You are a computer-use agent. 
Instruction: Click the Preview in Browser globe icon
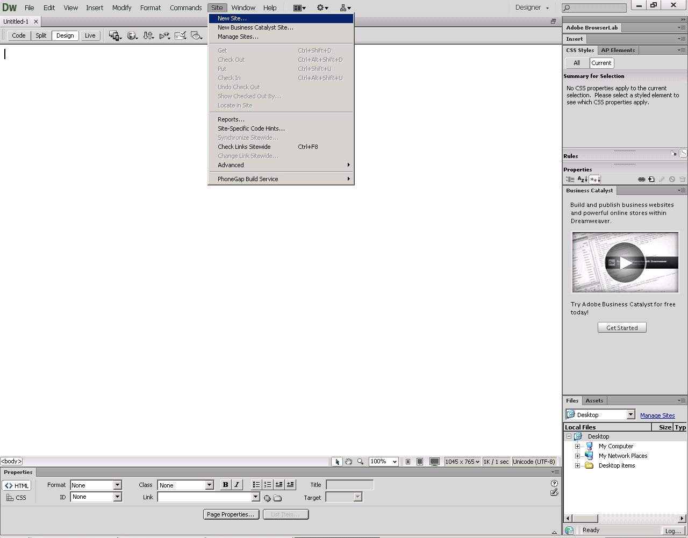(x=132, y=35)
